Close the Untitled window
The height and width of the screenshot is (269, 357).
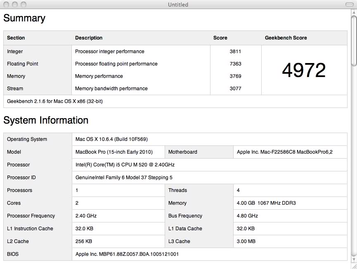(x=6, y=5)
